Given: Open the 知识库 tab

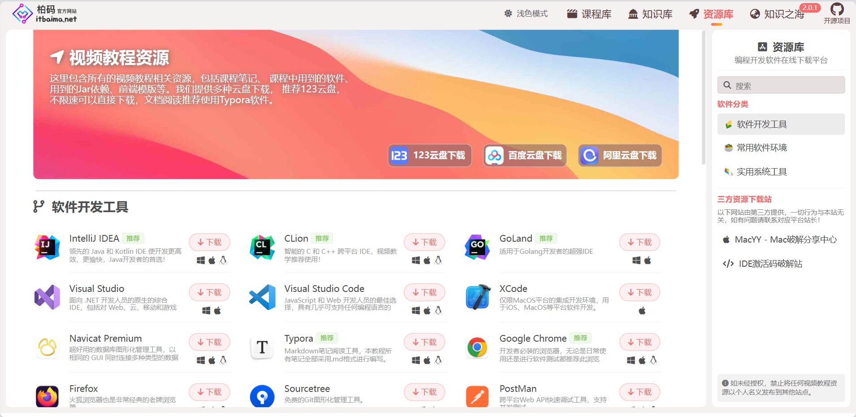Looking at the screenshot, I should [x=650, y=14].
